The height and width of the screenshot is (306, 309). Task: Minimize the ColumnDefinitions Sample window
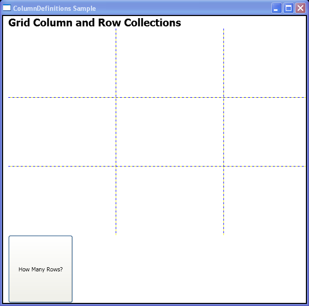pyautogui.click(x=276, y=8)
